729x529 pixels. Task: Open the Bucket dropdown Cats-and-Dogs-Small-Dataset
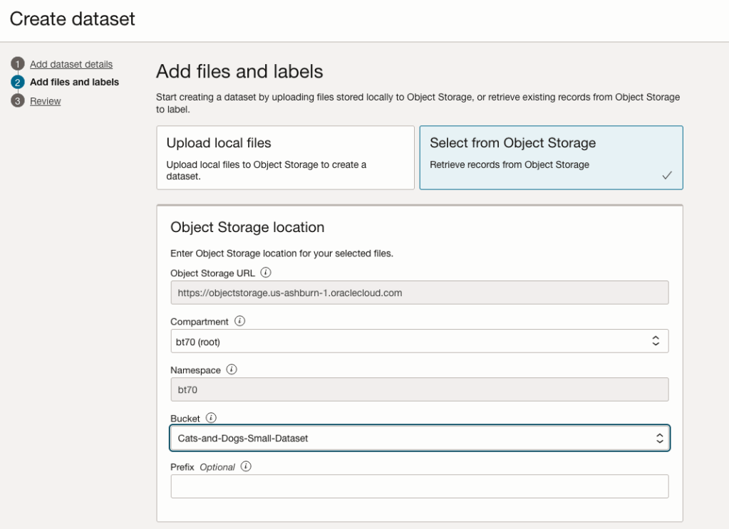419,439
